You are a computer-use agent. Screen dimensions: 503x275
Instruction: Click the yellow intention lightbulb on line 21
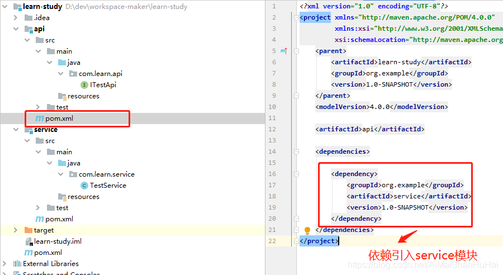[x=307, y=230]
